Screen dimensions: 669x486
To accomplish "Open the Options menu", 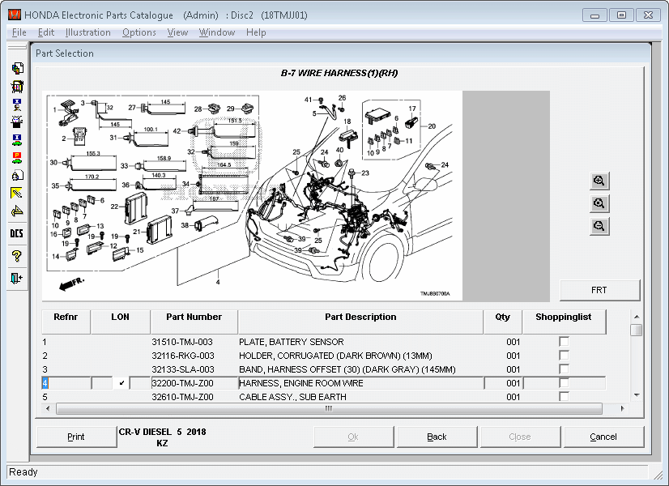I will [138, 32].
